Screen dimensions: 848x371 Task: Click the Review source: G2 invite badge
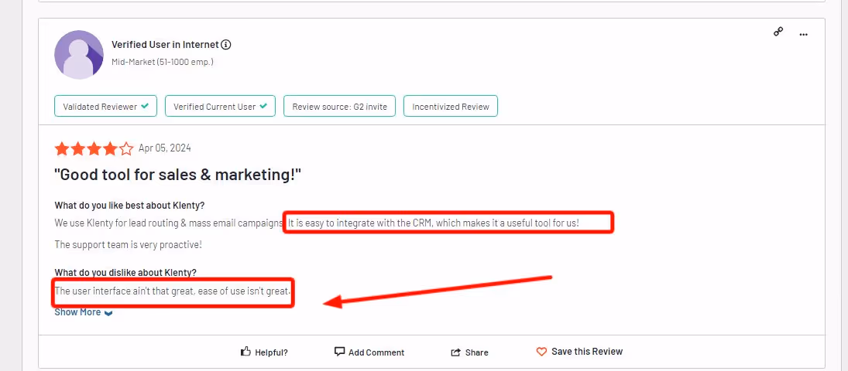click(x=340, y=107)
